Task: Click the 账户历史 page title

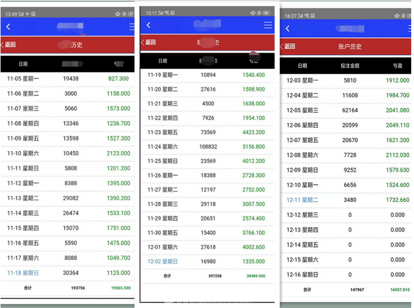Action: 350,47
